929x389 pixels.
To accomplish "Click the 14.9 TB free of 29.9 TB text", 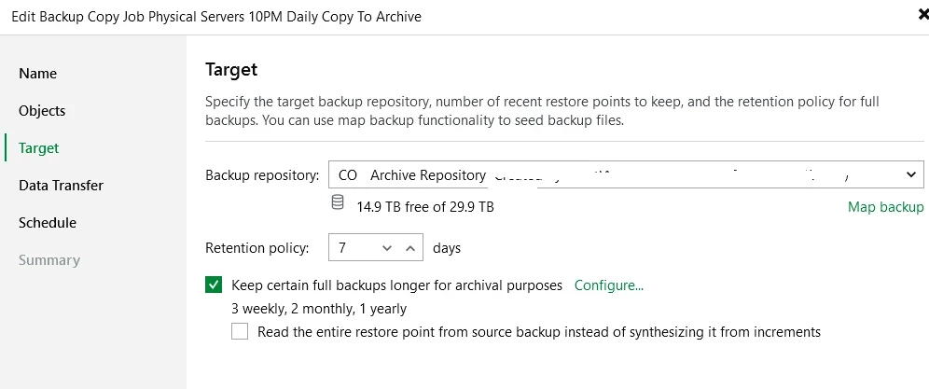I will coord(425,207).
